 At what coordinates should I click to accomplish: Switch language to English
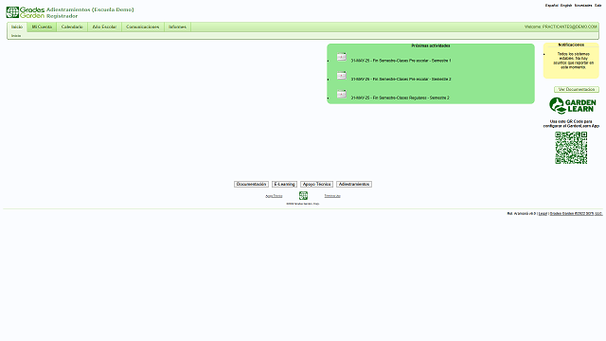click(566, 6)
